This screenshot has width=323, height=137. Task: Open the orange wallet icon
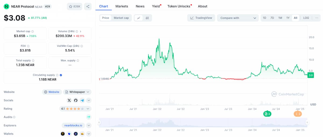point(82,134)
